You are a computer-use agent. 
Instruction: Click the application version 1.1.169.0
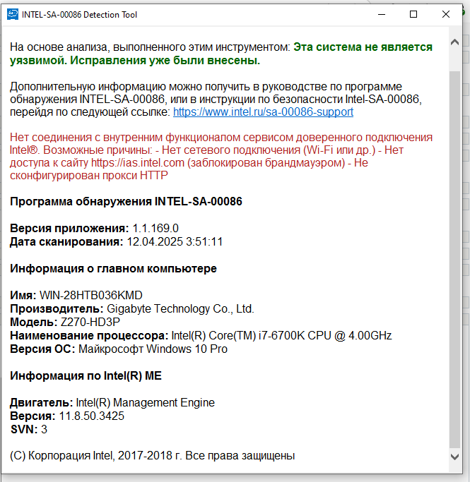coord(155,229)
